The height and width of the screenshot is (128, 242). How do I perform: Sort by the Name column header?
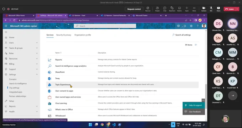58,53
